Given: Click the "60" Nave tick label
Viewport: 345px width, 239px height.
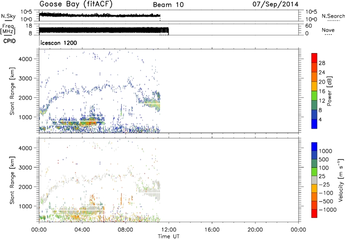Looking at the screenshot, I should point(308,26).
